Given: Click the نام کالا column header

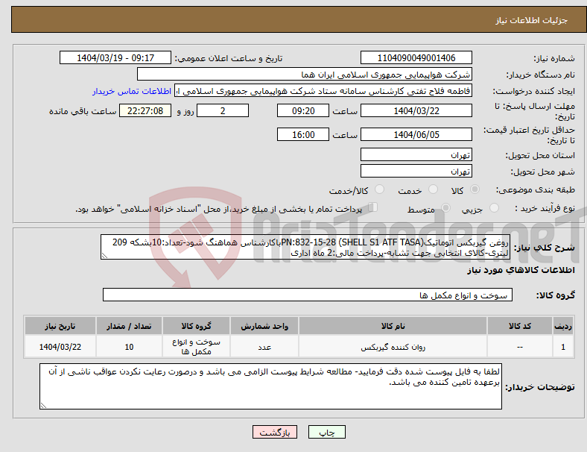Looking at the screenshot, I should click(x=393, y=326).
